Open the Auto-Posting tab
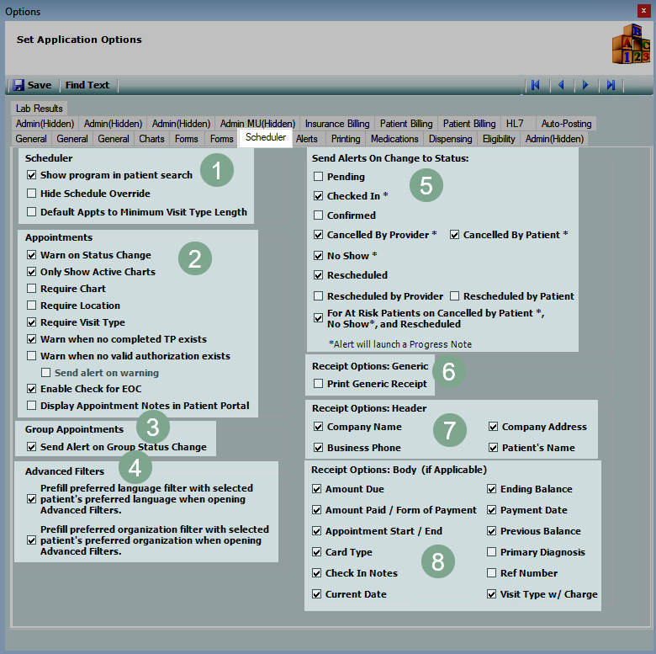The width and height of the screenshot is (656, 654). point(566,124)
